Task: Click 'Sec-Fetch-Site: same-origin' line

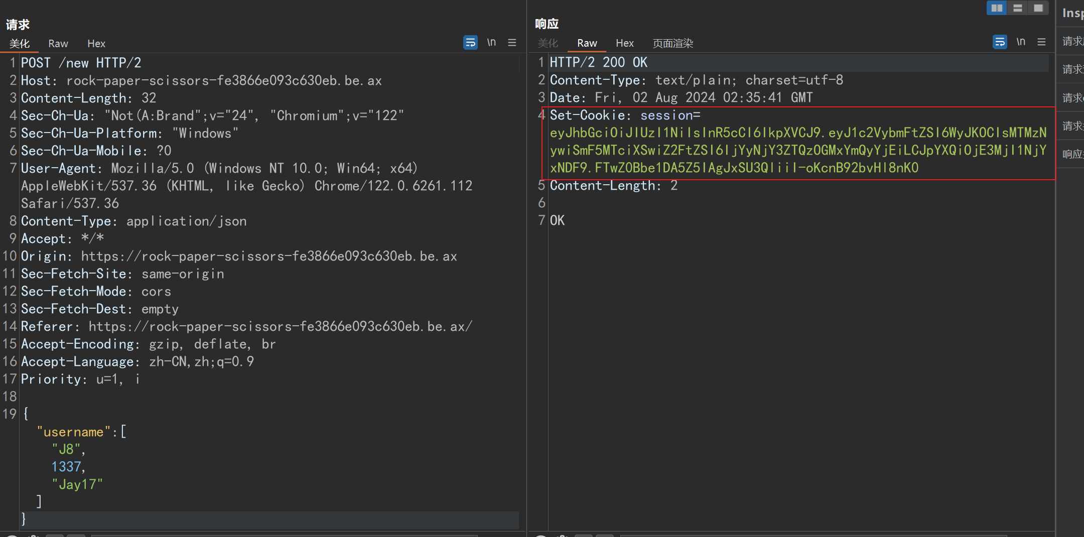Action: tap(122, 274)
